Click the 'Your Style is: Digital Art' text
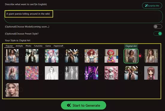This screenshot has height=111, width=165. tap(18, 40)
